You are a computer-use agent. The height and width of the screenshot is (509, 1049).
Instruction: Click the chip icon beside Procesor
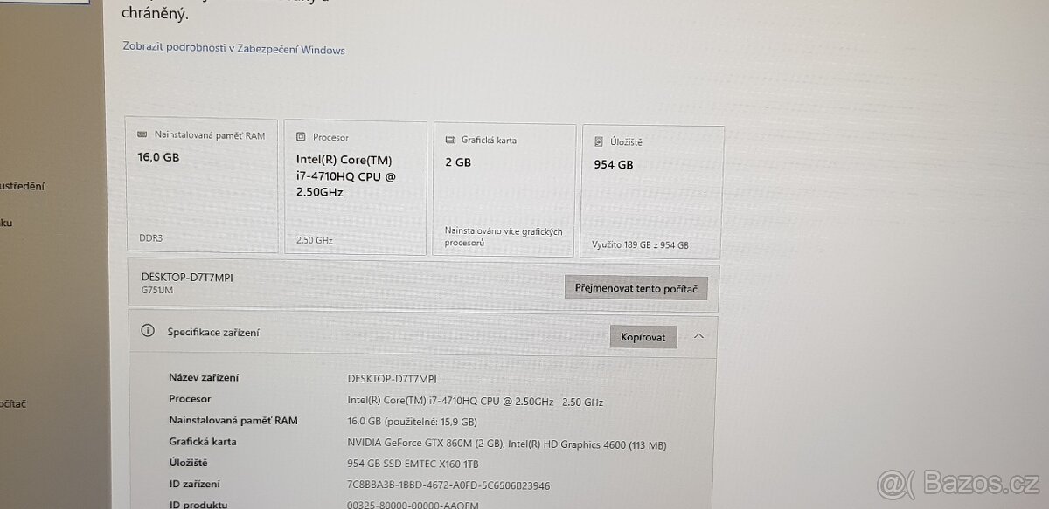pos(301,137)
